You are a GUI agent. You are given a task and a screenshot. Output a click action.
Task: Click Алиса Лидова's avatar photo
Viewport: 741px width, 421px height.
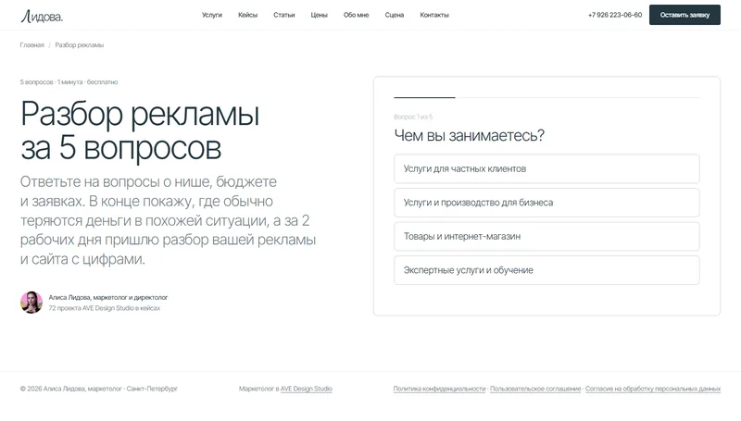(x=31, y=302)
